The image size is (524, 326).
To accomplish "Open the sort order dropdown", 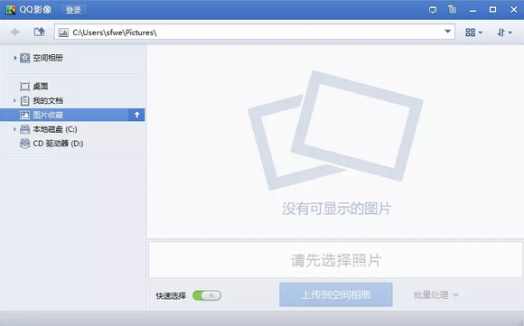I will (505, 33).
